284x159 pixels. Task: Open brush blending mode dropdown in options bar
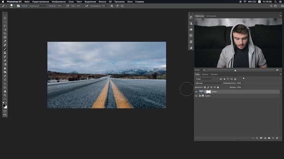38,6
